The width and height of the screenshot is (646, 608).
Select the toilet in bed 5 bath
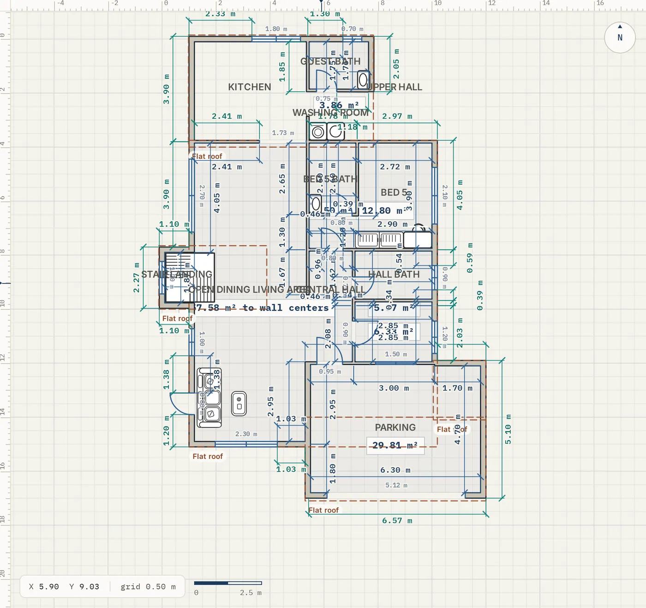tap(316, 203)
